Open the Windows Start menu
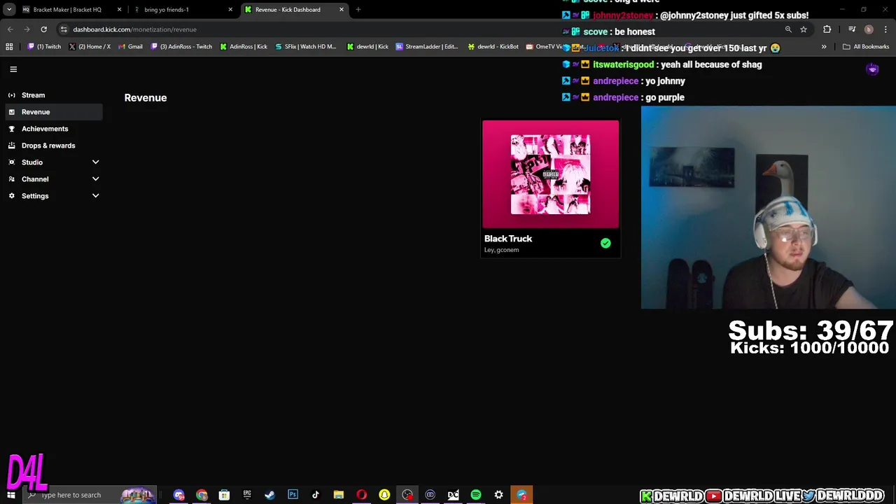This screenshot has height=504, width=896. point(11,495)
